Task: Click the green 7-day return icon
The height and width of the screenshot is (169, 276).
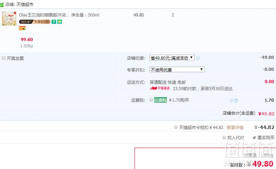Action: [54, 22]
